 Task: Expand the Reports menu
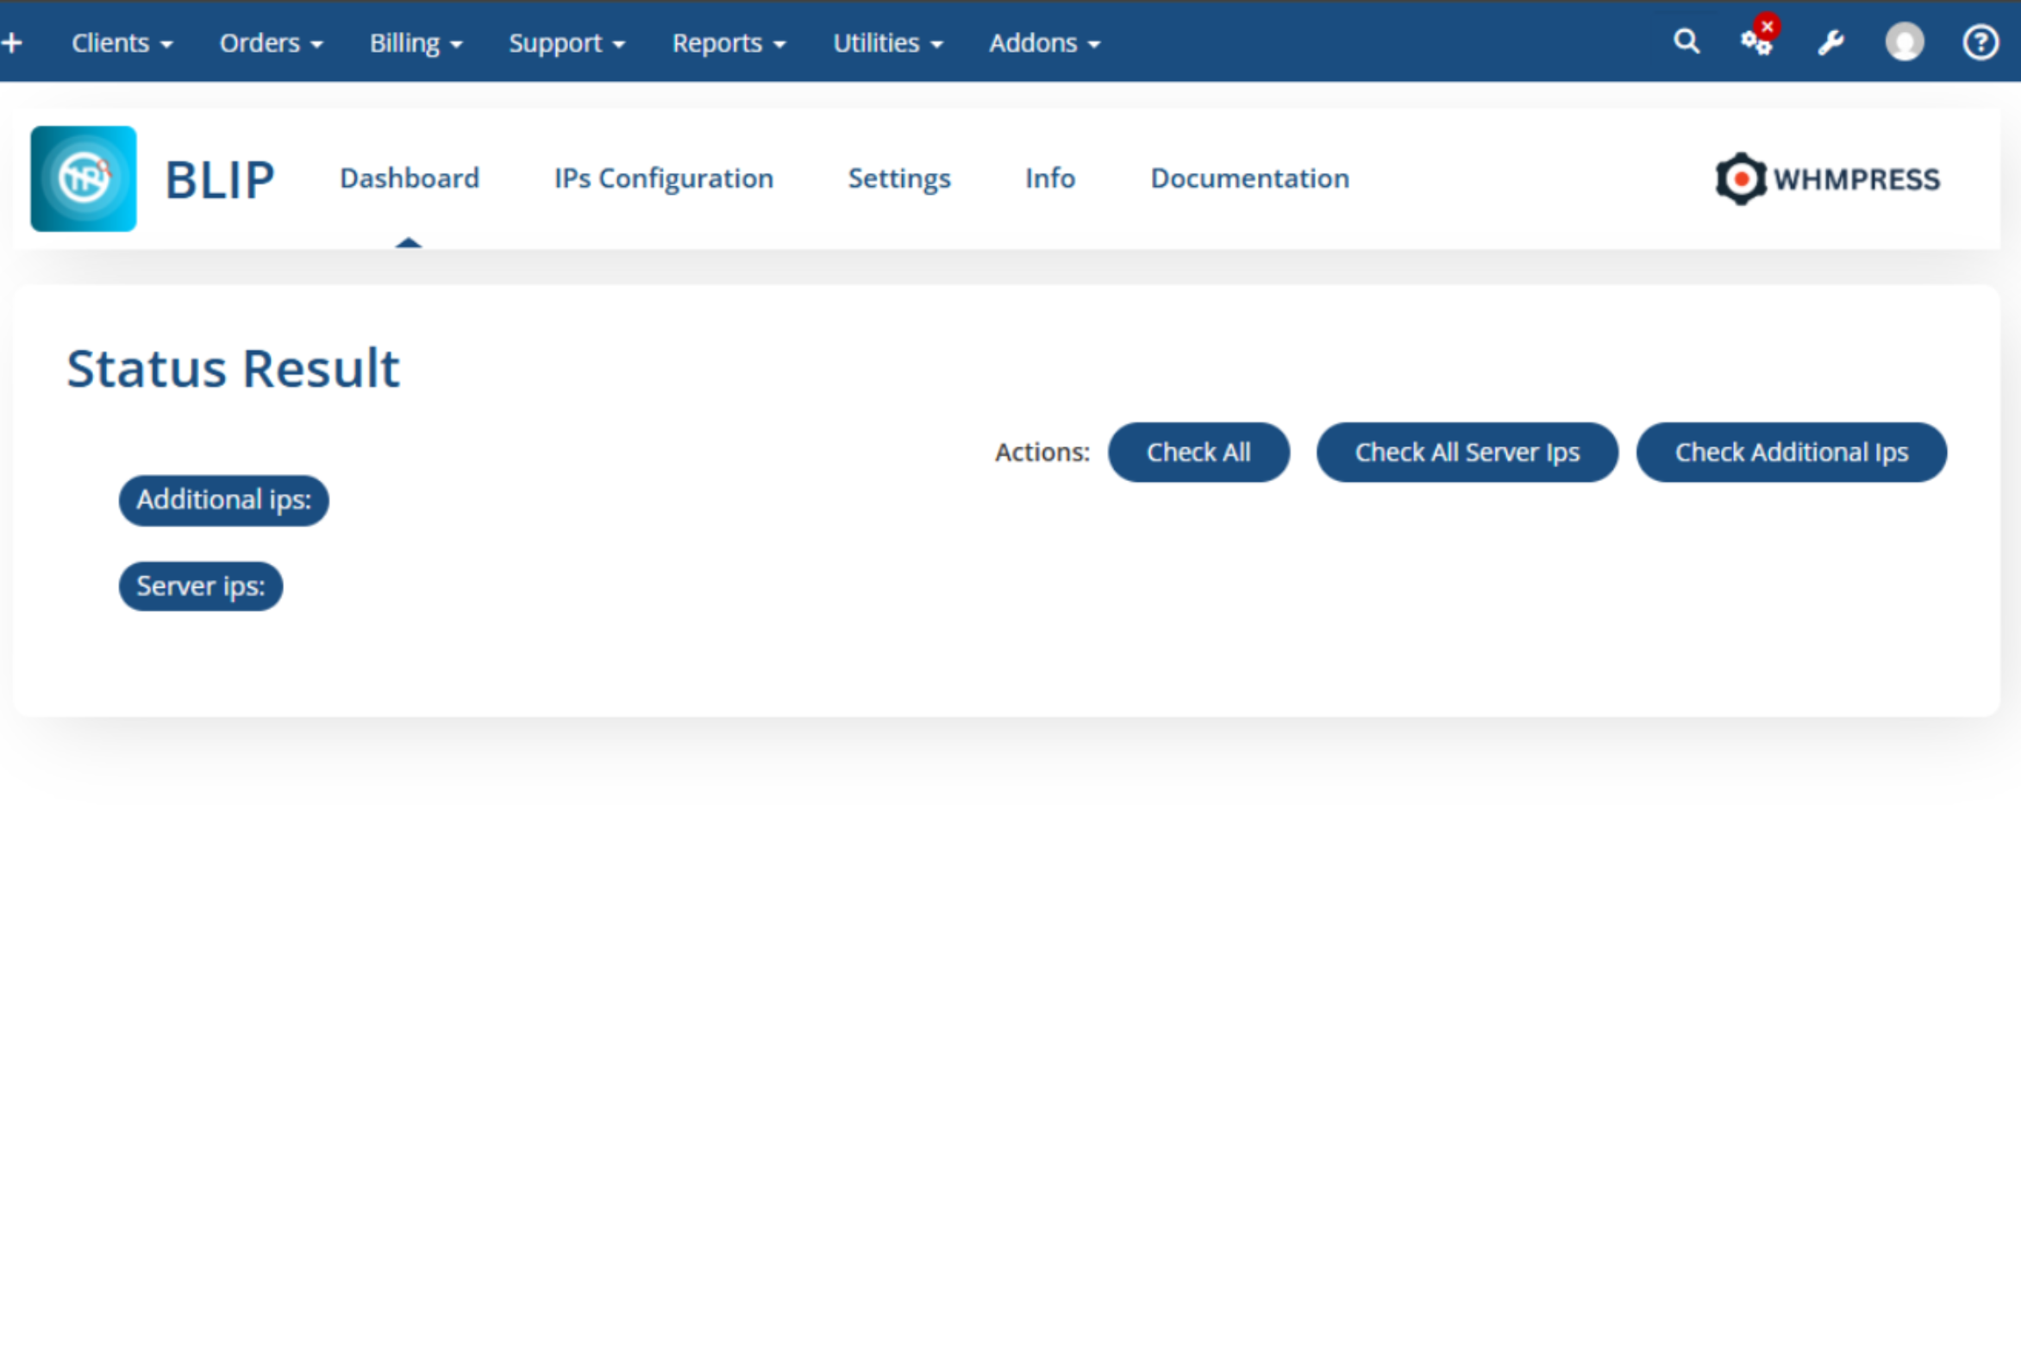(728, 42)
